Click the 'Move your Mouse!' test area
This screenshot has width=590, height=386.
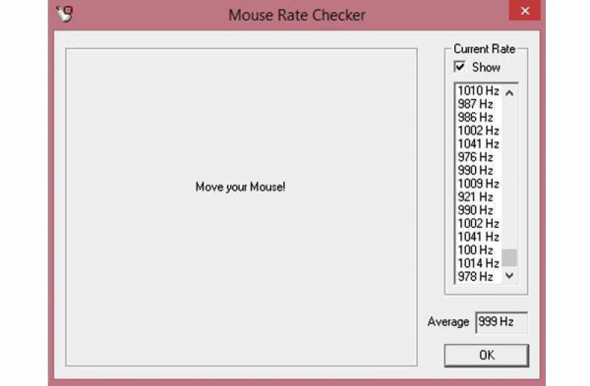pos(241,206)
